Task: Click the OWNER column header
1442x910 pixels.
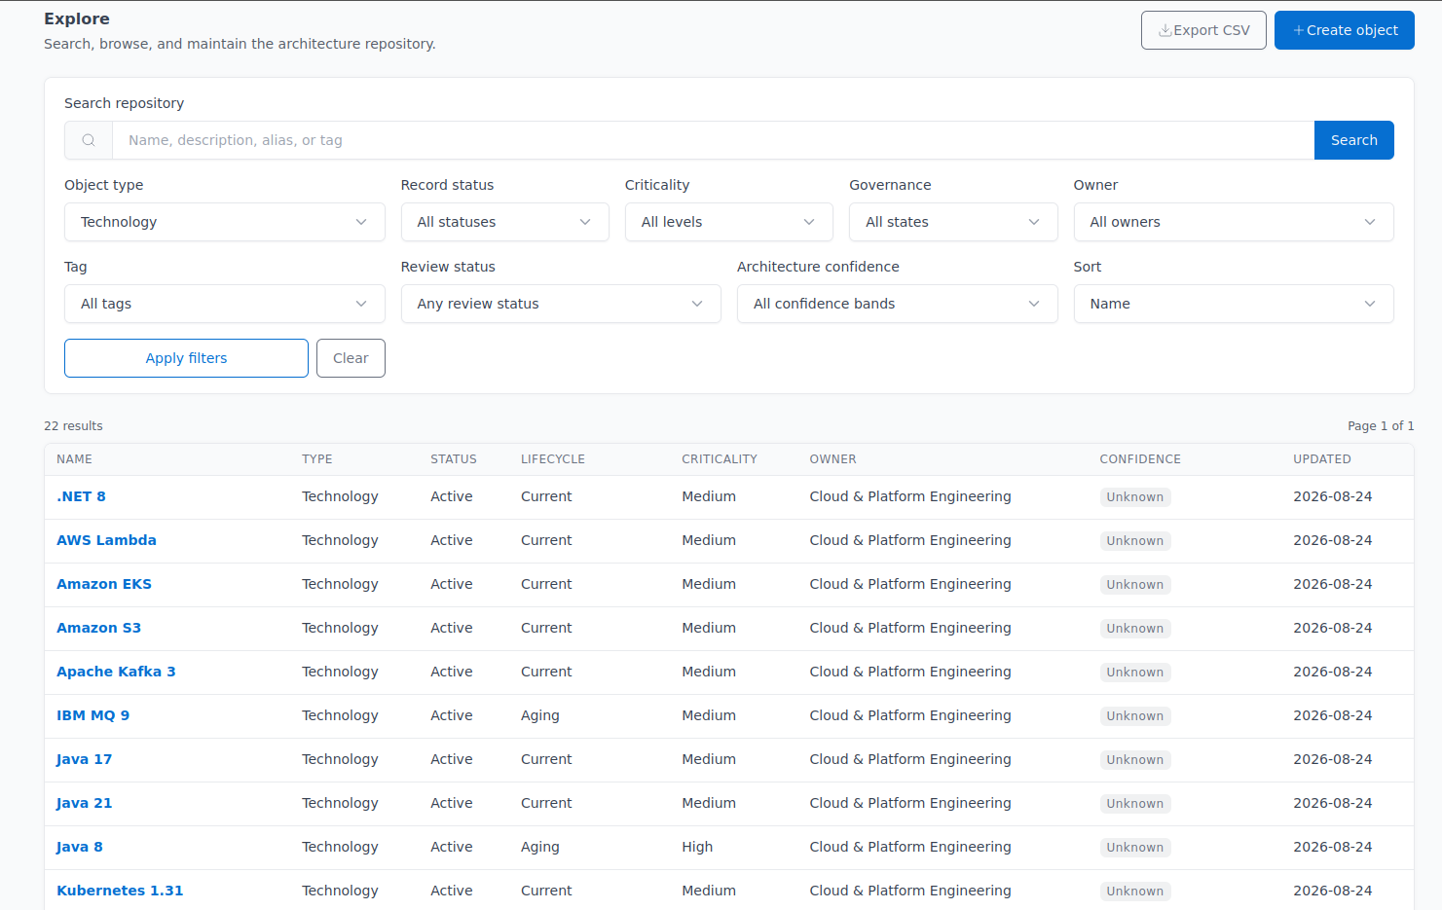Action: click(x=833, y=459)
